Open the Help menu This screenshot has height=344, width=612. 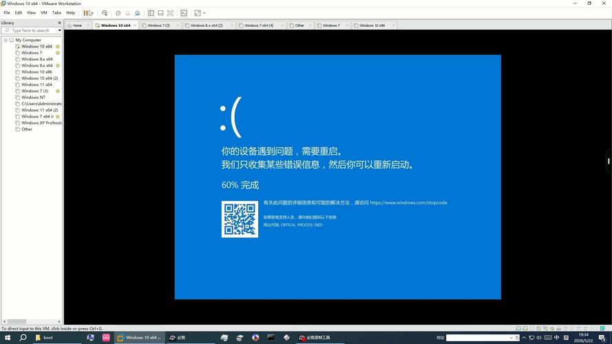[70, 12]
